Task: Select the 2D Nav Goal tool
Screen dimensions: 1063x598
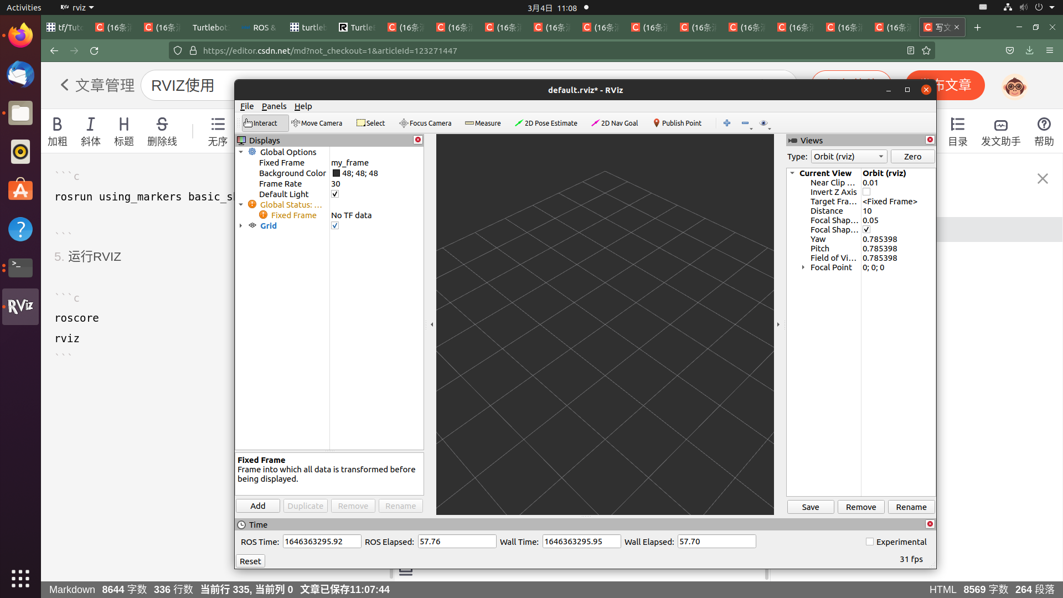Action: point(615,123)
